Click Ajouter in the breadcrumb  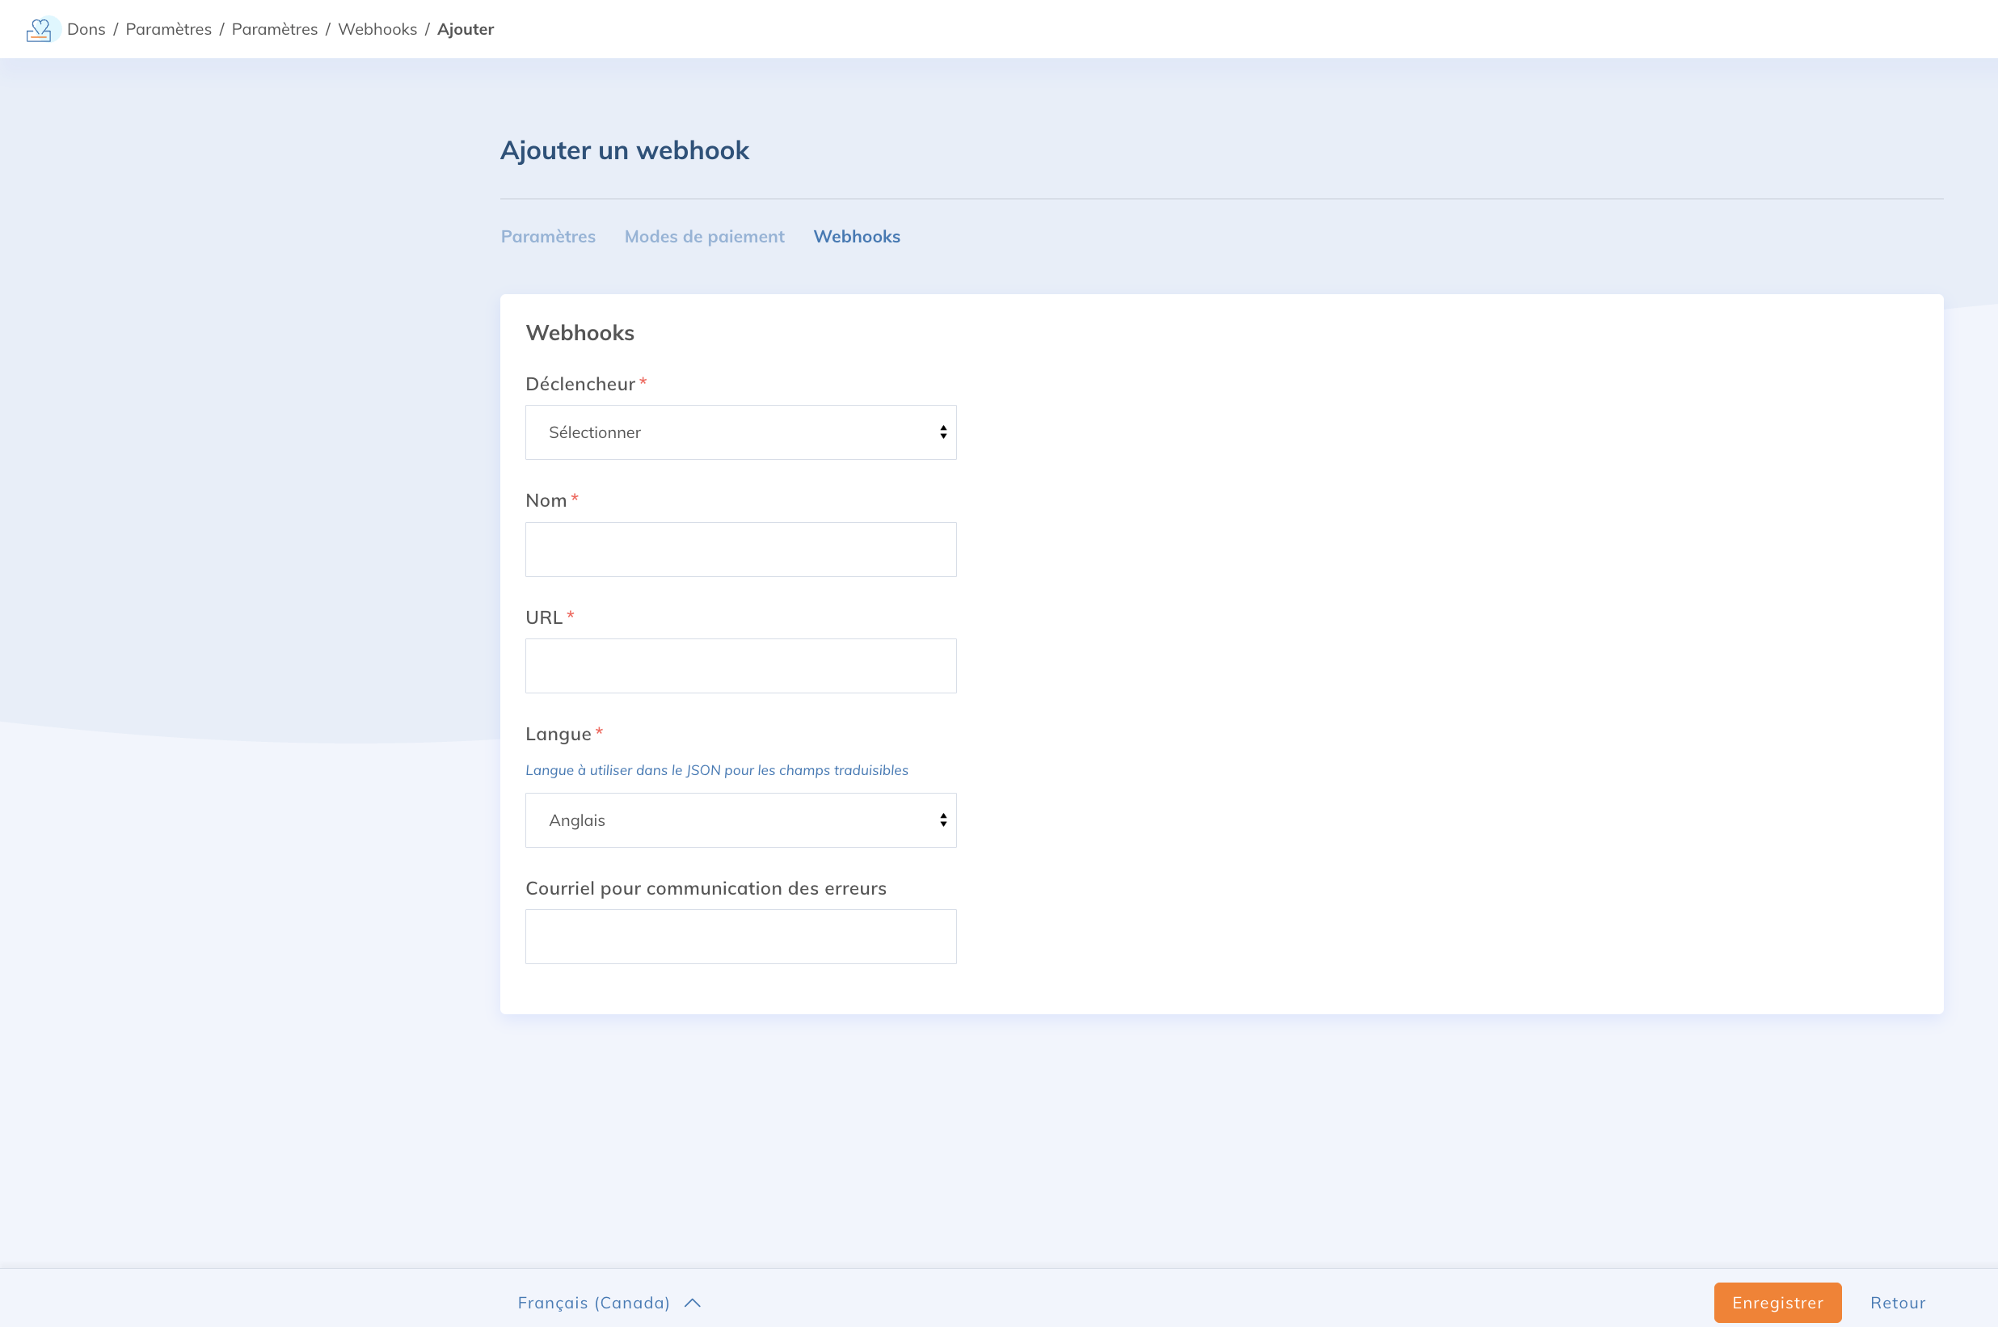pos(466,30)
